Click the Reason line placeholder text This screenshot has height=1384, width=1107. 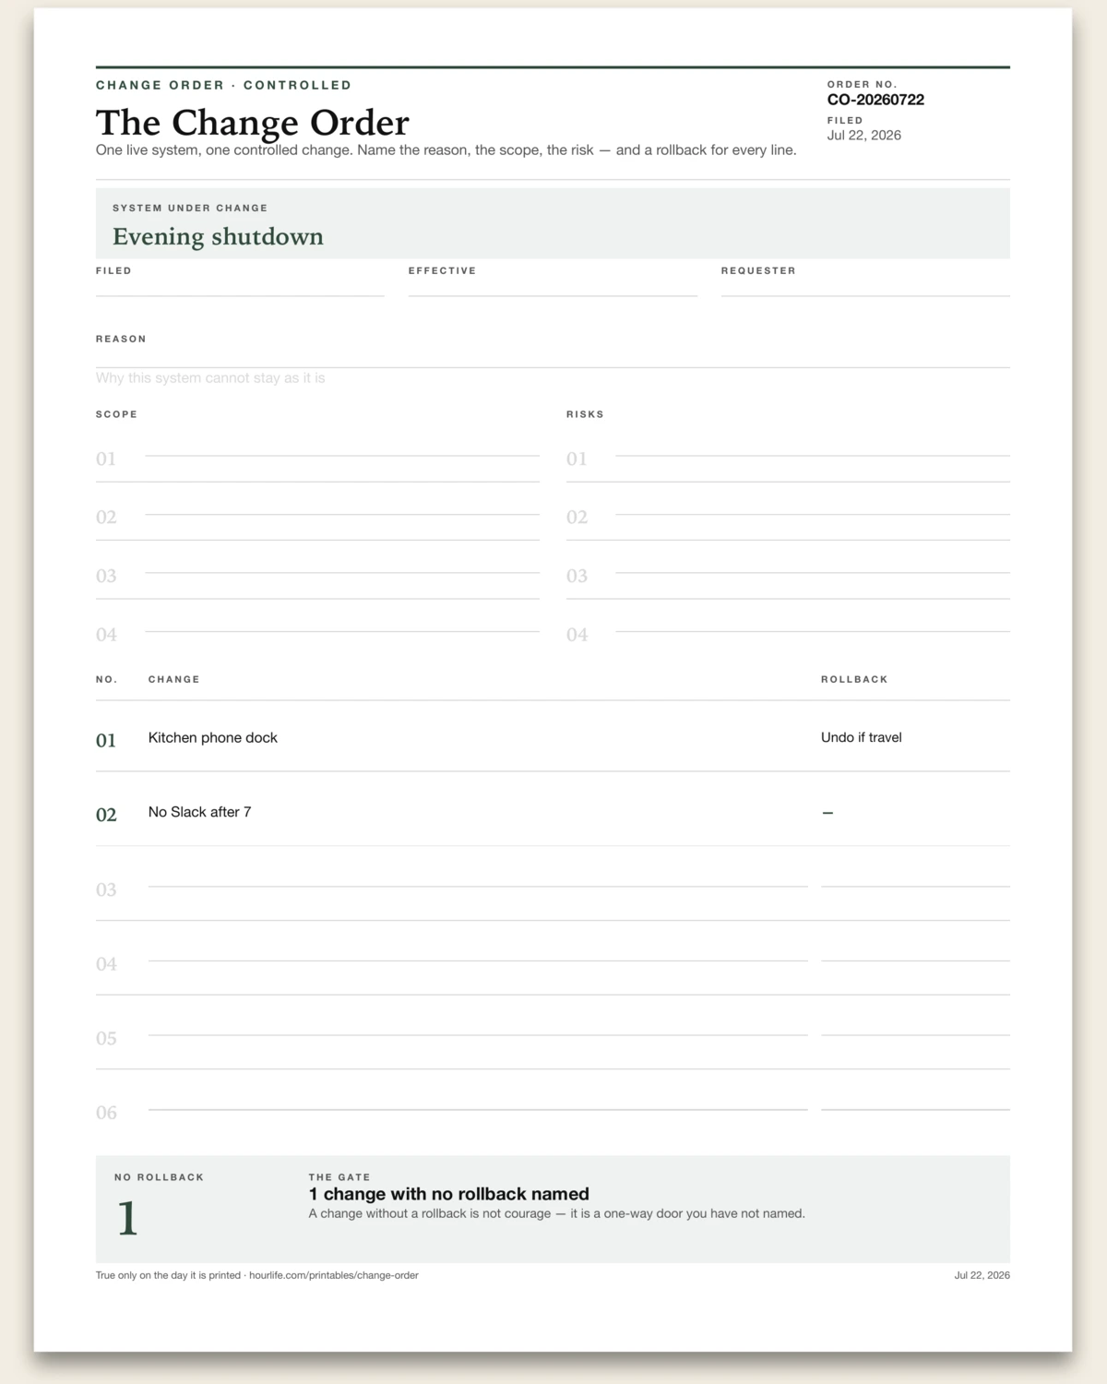tap(210, 378)
